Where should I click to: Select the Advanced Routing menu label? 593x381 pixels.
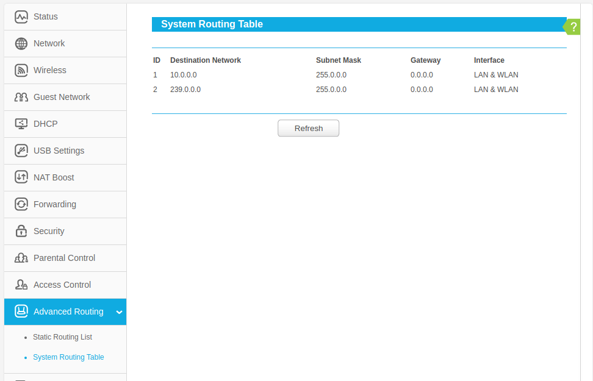coord(68,312)
